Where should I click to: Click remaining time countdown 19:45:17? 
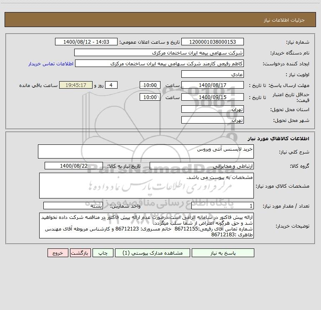click(x=76, y=85)
